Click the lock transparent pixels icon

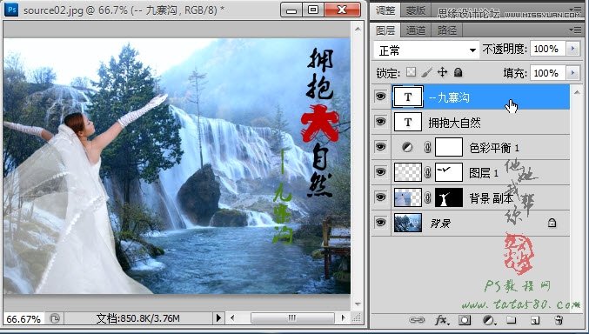[x=412, y=72]
